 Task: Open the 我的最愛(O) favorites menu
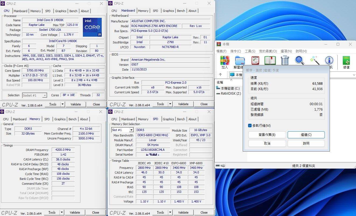click(x=268, y=51)
